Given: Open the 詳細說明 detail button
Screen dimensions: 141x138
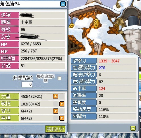Looking at the screenshot, I should (x=55, y=129).
